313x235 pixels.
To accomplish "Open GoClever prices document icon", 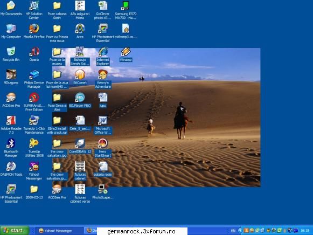I will (103, 5).
